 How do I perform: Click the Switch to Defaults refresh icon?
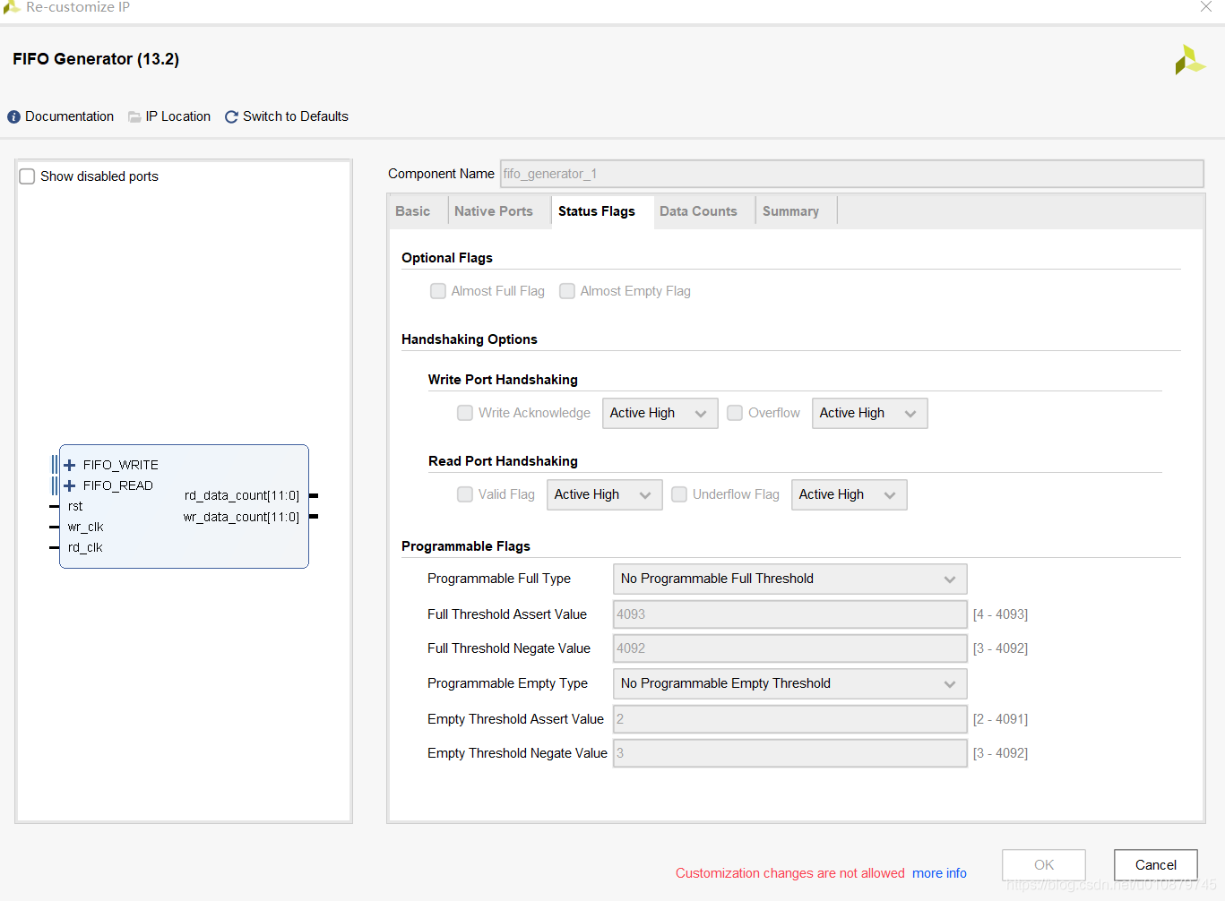pos(231,117)
